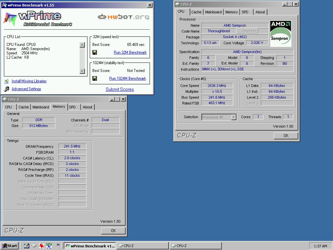Click the save icon beside Run 1024M Benchmark
The image size is (333, 250).
[x=95, y=78]
